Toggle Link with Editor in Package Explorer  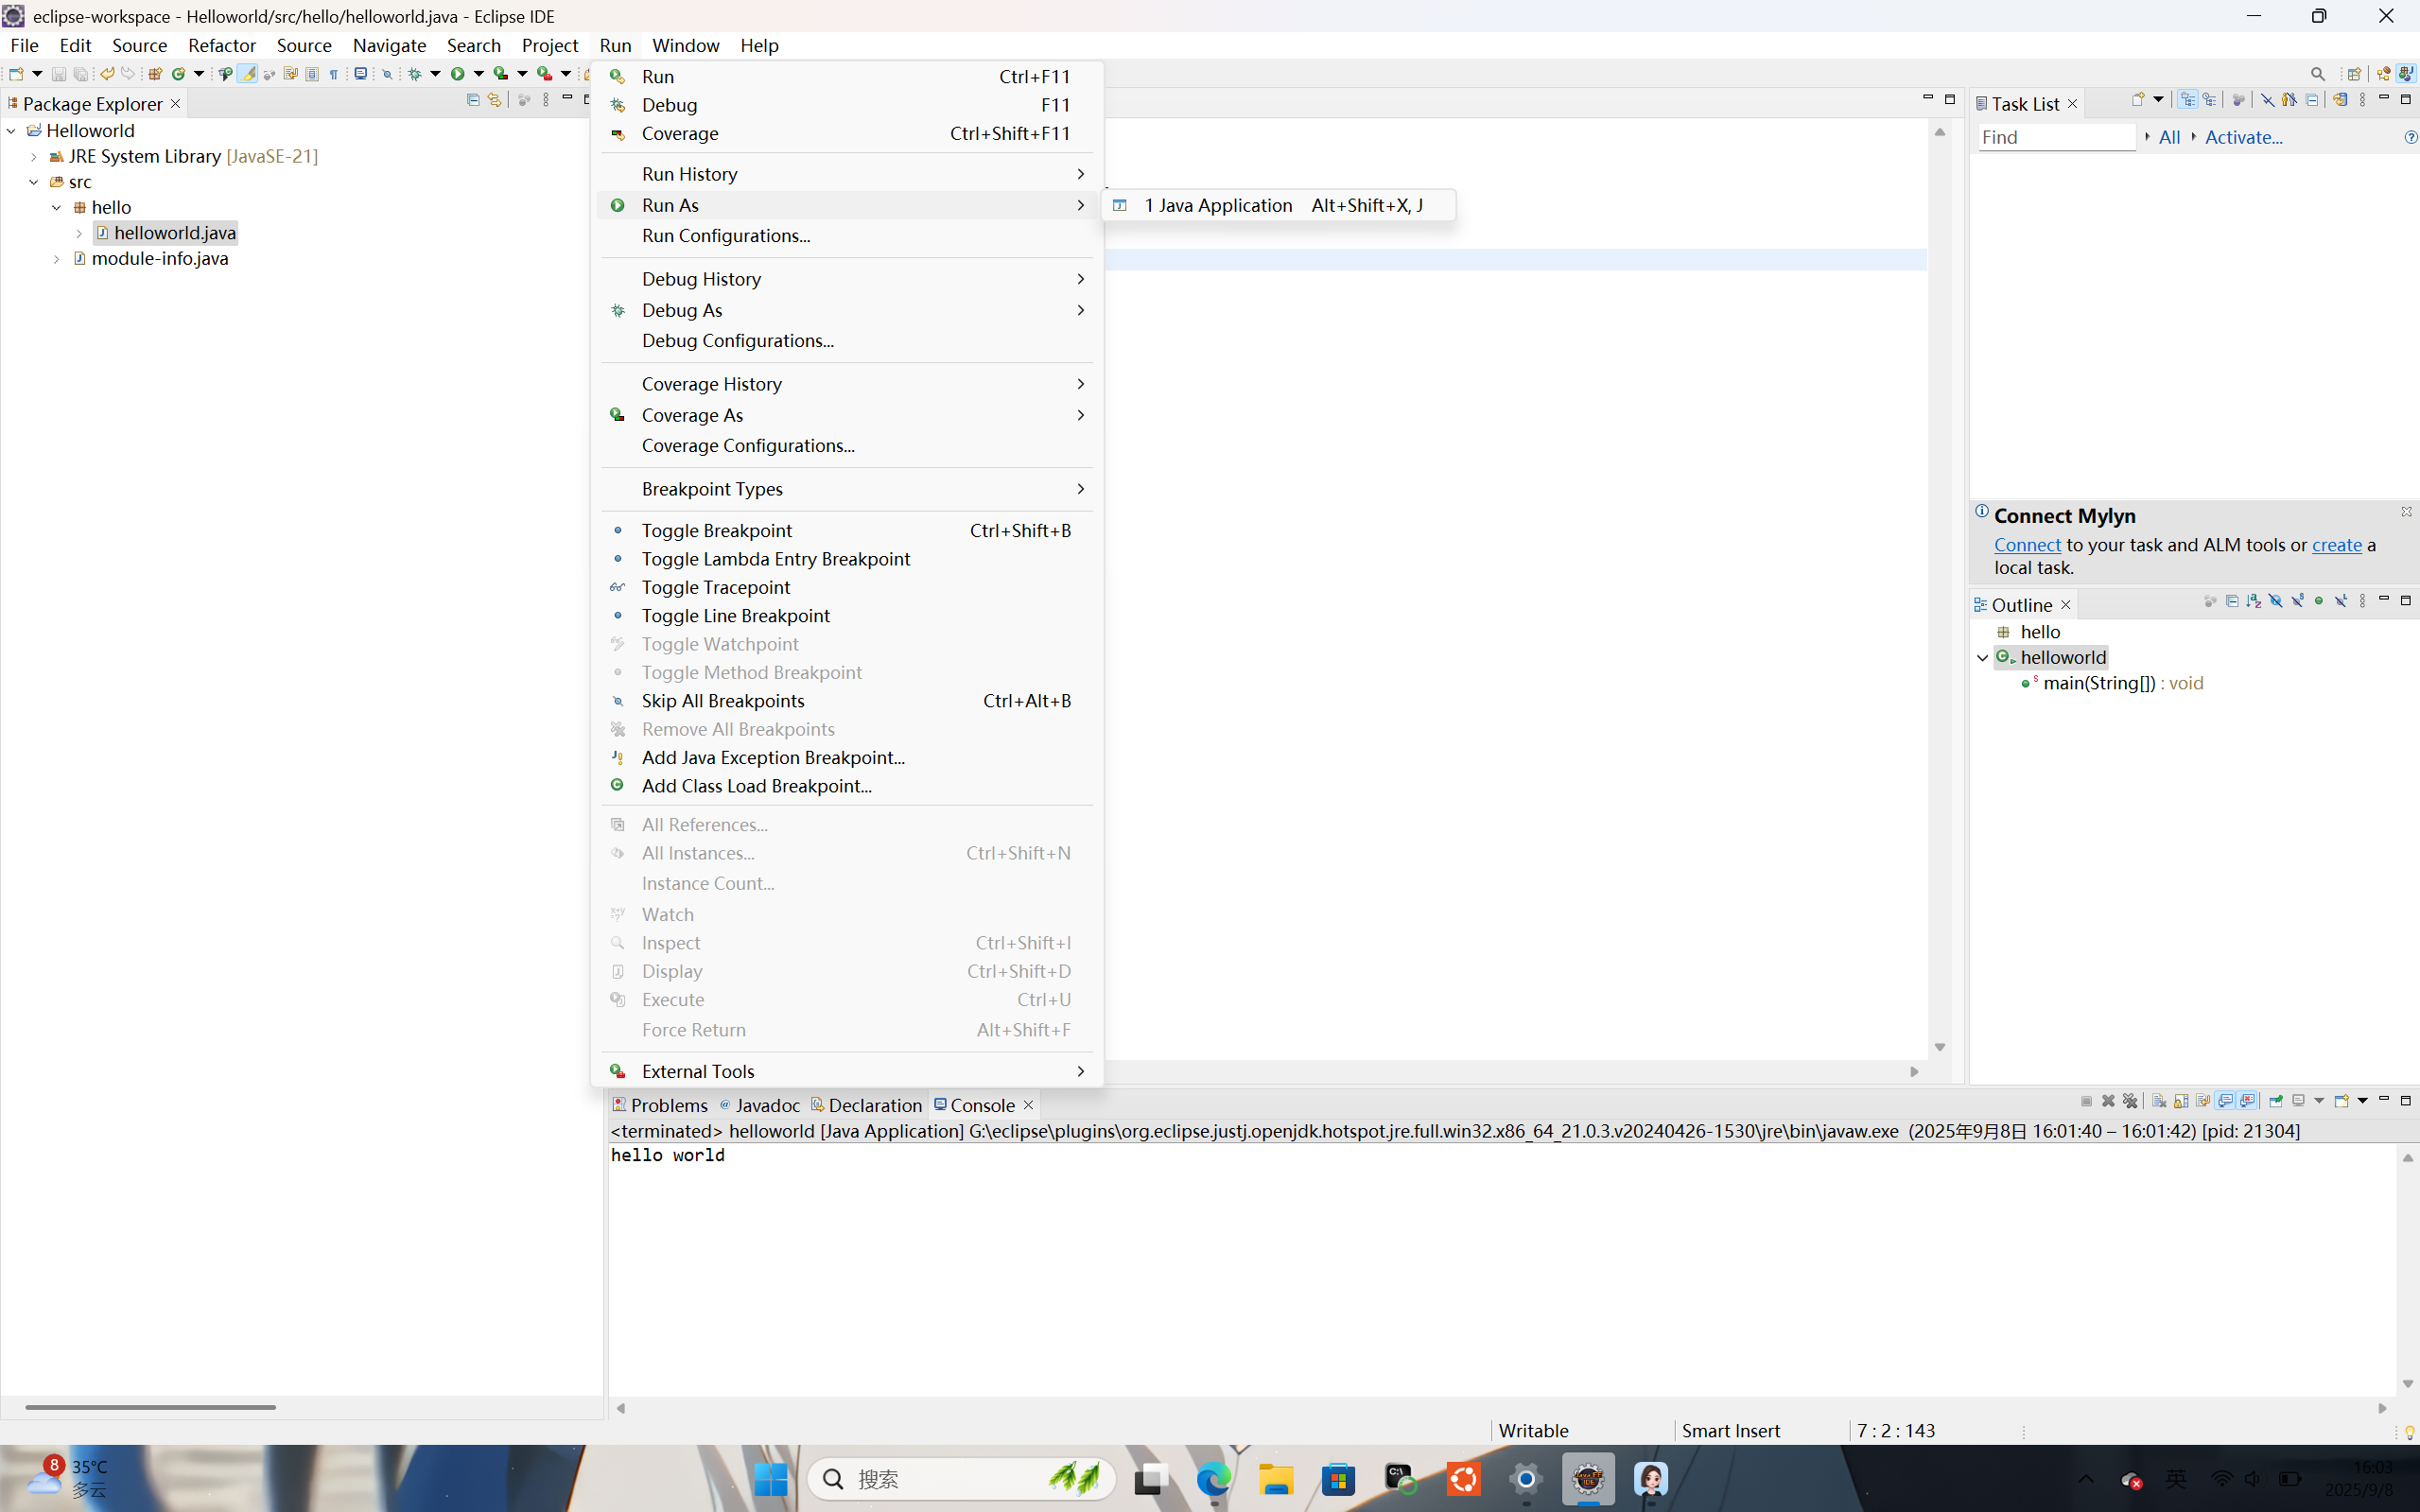[494, 100]
